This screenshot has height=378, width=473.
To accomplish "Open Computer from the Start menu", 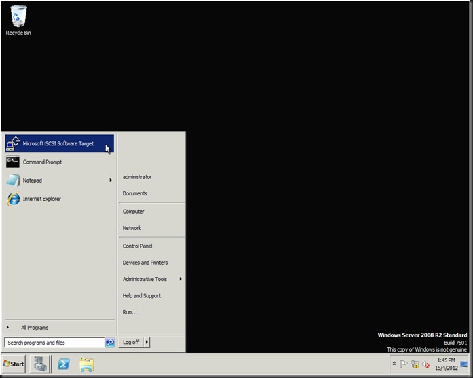I will tap(133, 212).
